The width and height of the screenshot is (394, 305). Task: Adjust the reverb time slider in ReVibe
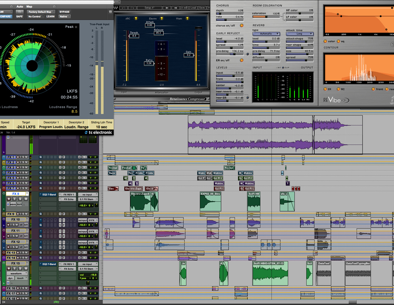click(266, 48)
